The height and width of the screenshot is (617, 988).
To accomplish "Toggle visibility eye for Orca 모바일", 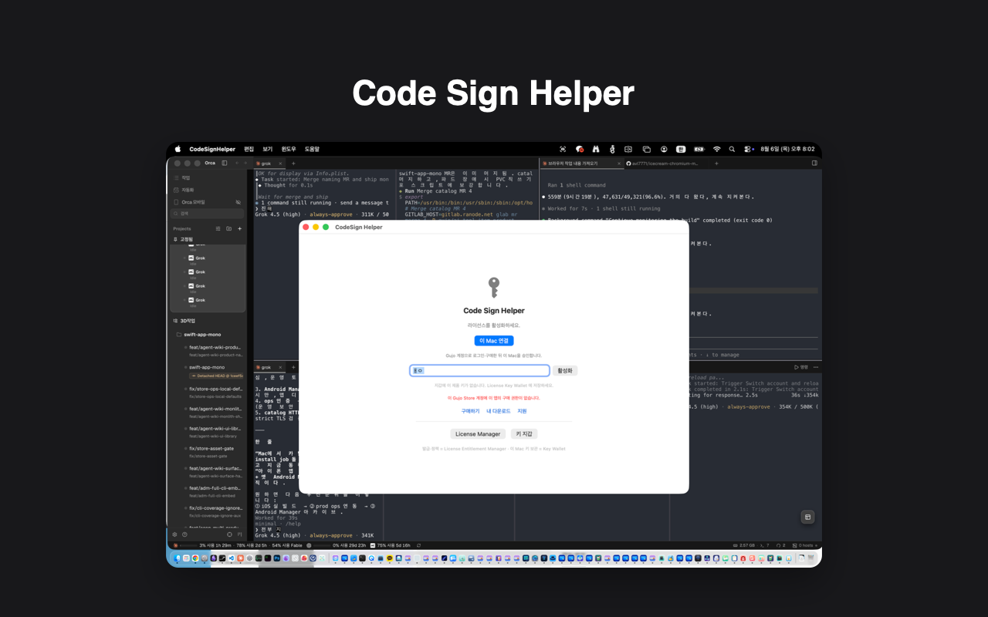I will 238,202.
